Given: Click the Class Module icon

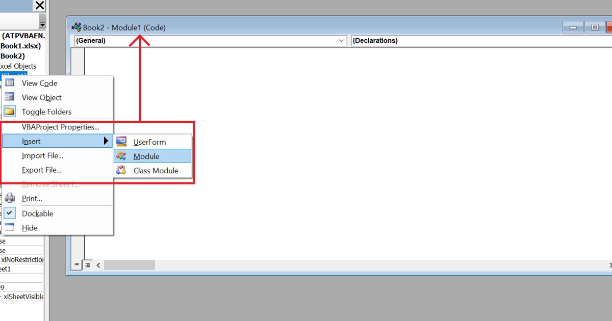Looking at the screenshot, I should coord(122,171).
